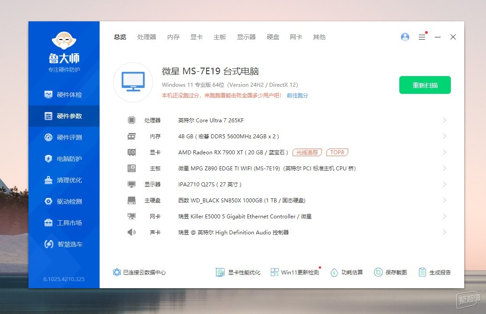
Task: Open 显卡性能优化 tool
Action: [x=238, y=273]
